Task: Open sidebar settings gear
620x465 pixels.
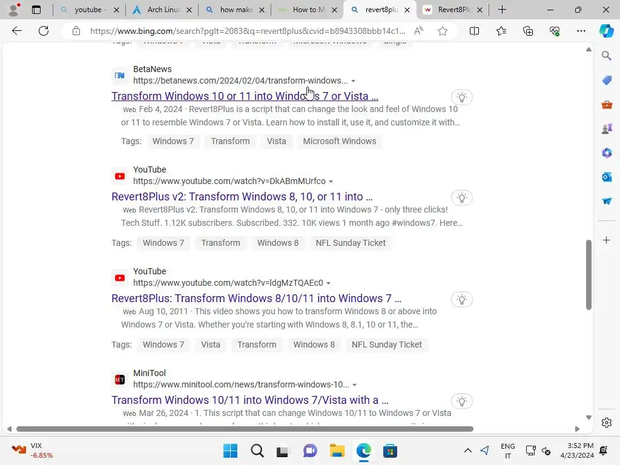Action: 606,423
